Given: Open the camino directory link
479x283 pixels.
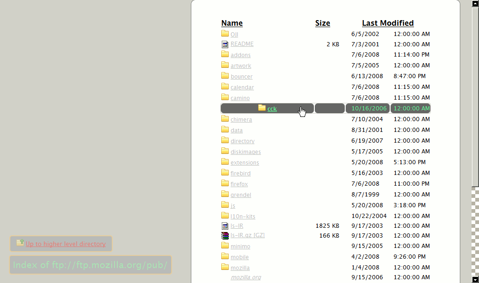Looking at the screenshot, I should point(240,98).
